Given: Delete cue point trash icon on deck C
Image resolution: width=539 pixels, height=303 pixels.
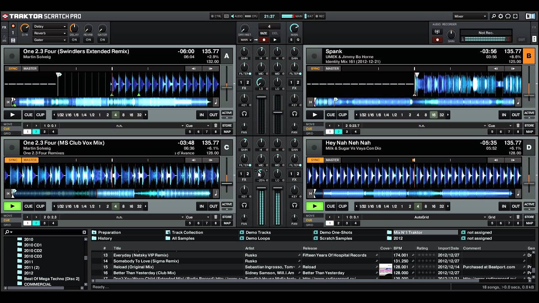Looking at the screenshot, I should point(216,217).
